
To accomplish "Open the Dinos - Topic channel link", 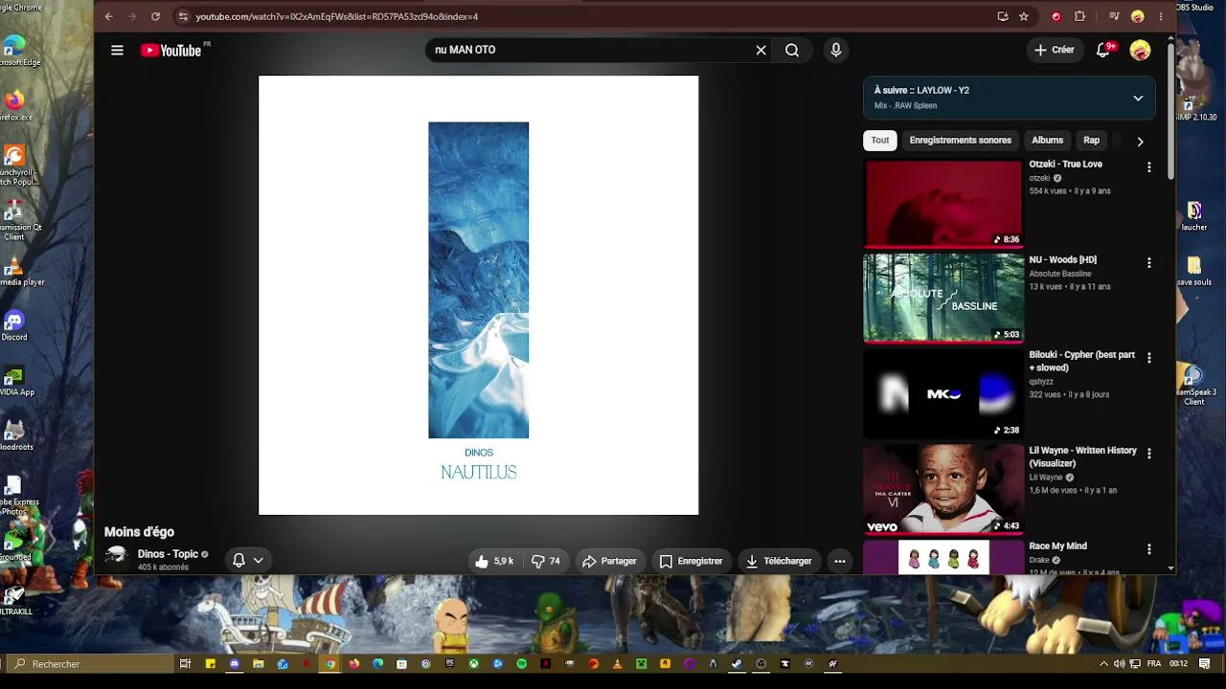I will click(x=168, y=554).
